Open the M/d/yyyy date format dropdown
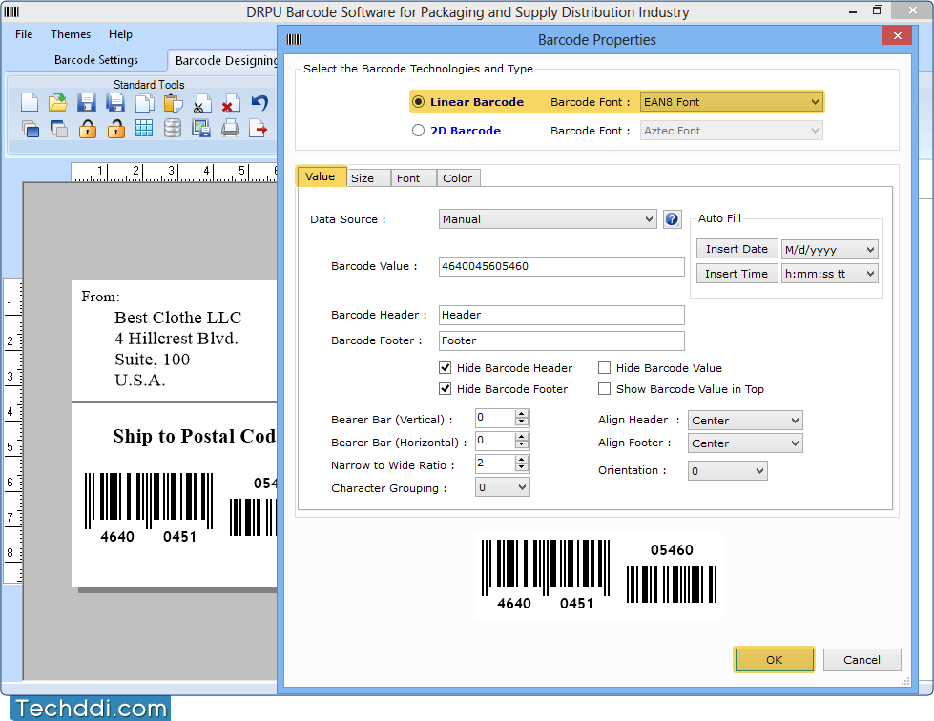The image size is (934, 721). point(829,250)
